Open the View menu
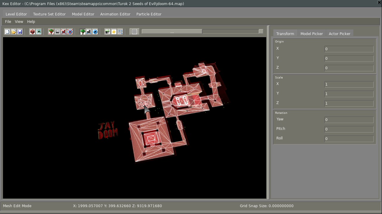The image size is (382, 214). tap(19, 22)
